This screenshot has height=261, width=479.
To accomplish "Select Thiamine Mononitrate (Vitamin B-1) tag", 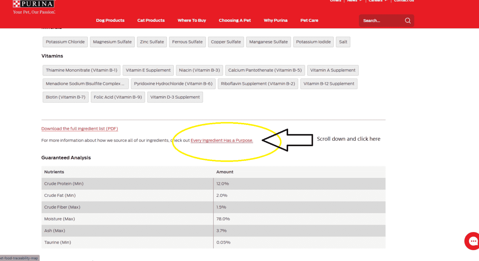I will [82, 70].
